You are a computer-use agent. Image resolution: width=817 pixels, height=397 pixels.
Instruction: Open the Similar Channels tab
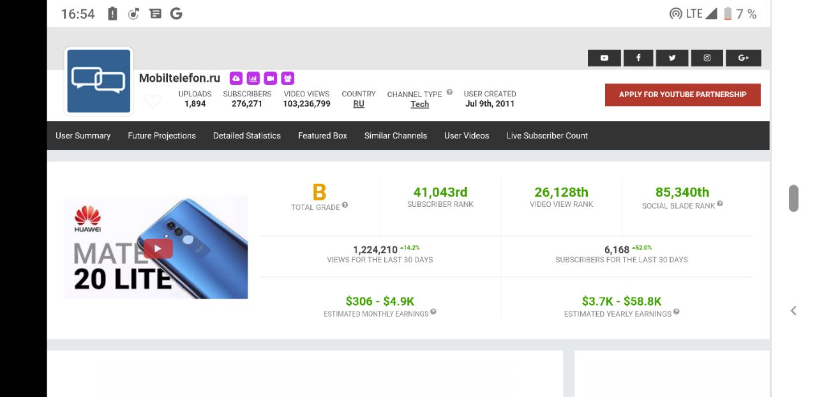(x=396, y=135)
